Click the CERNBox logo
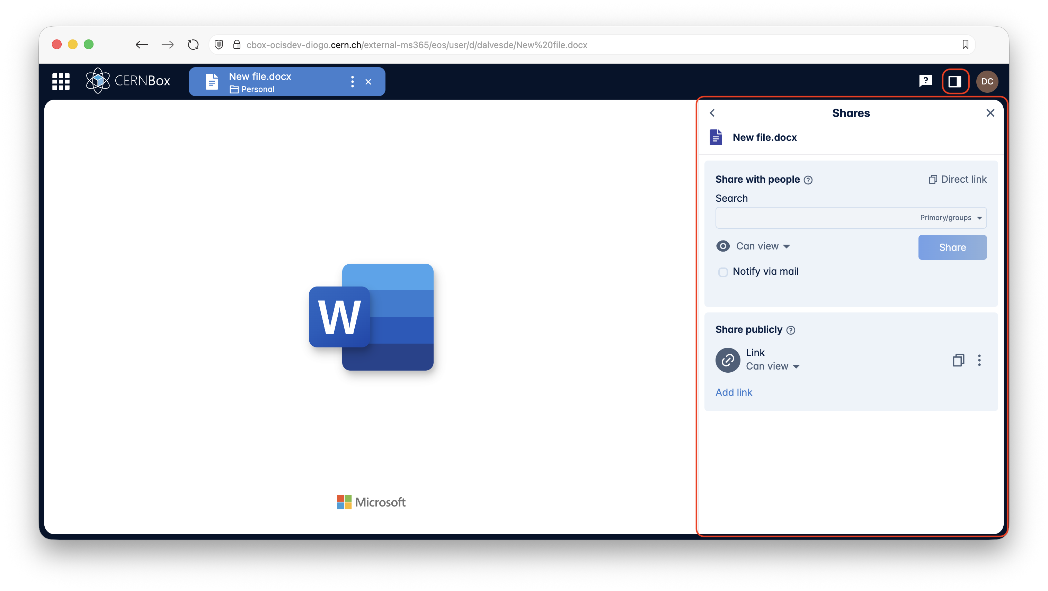This screenshot has width=1048, height=591. click(x=128, y=81)
